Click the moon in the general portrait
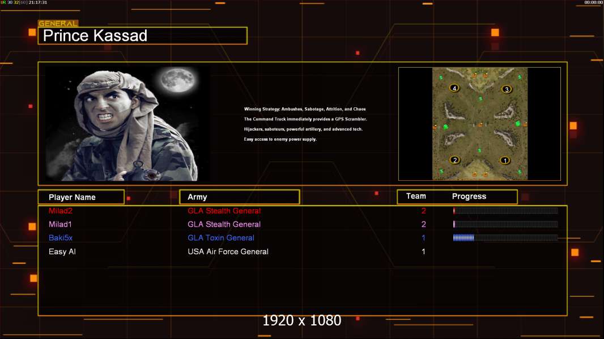Screen dimensions: 604x339 pyautogui.click(x=177, y=80)
